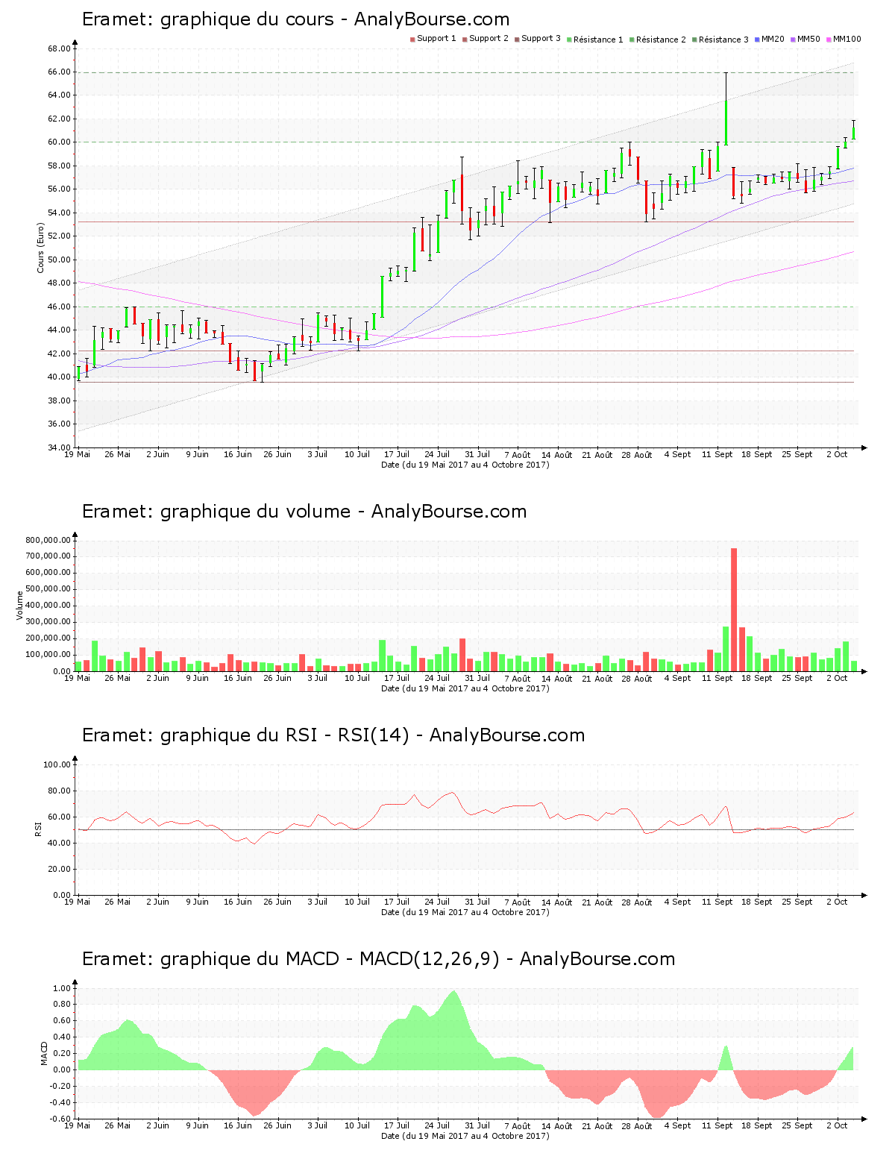Click the 1.00 MACD axis value
Viewport: 895px width, 1156px height.
tap(61, 988)
